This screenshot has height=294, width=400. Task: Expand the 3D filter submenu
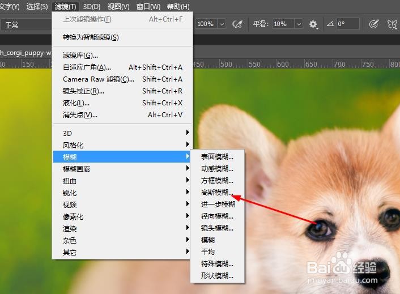pos(122,133)
